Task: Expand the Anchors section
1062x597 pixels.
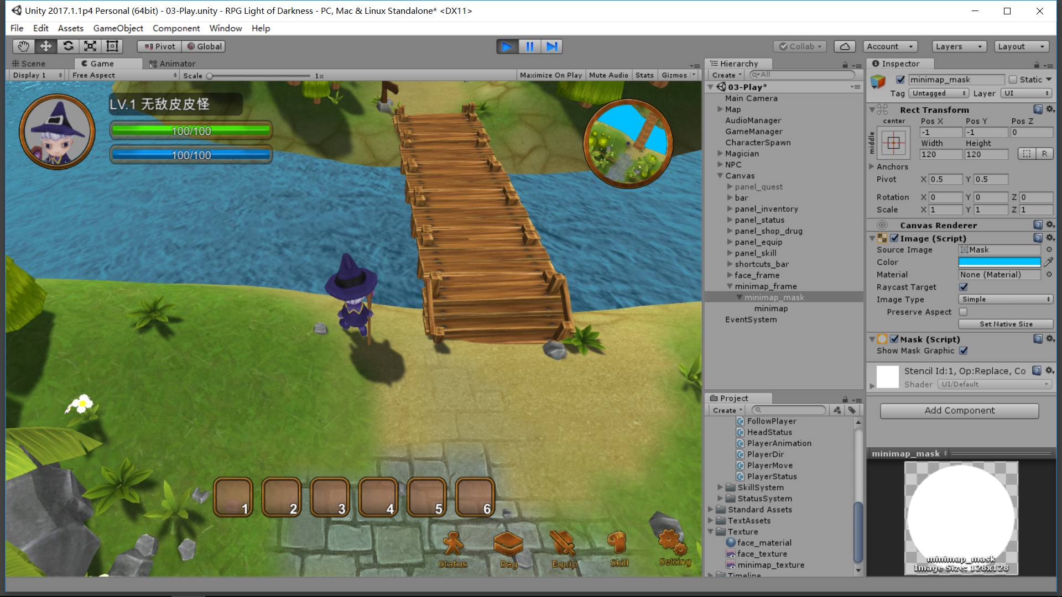Action: point(872,166)
